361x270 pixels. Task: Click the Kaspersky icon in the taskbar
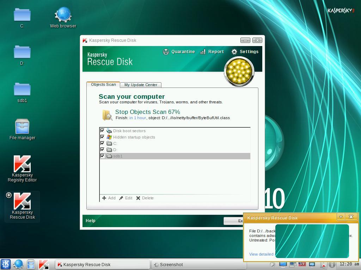coord(44,264)
